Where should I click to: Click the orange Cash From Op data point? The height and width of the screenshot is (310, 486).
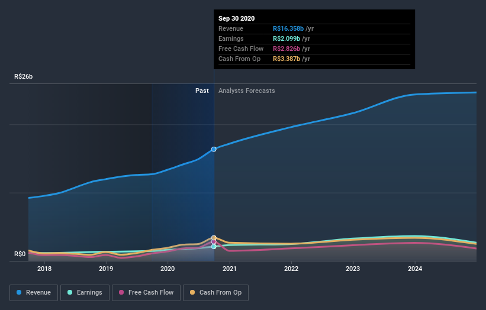click(214, 238)
